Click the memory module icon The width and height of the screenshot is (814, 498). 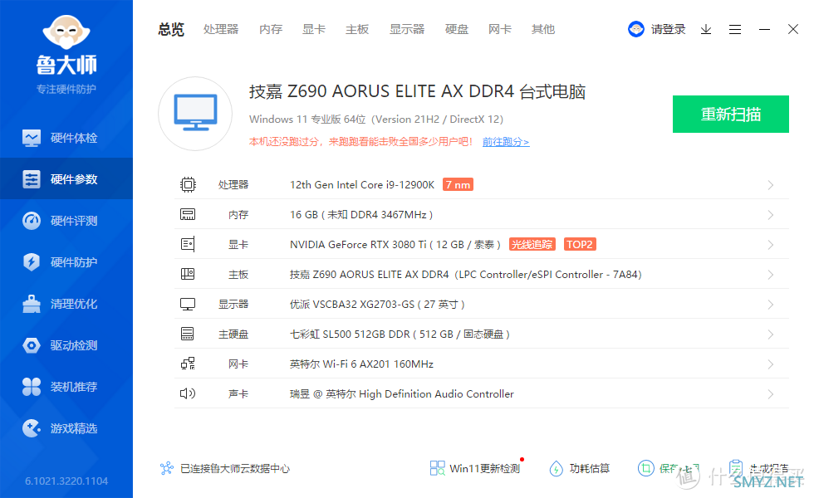188,214
